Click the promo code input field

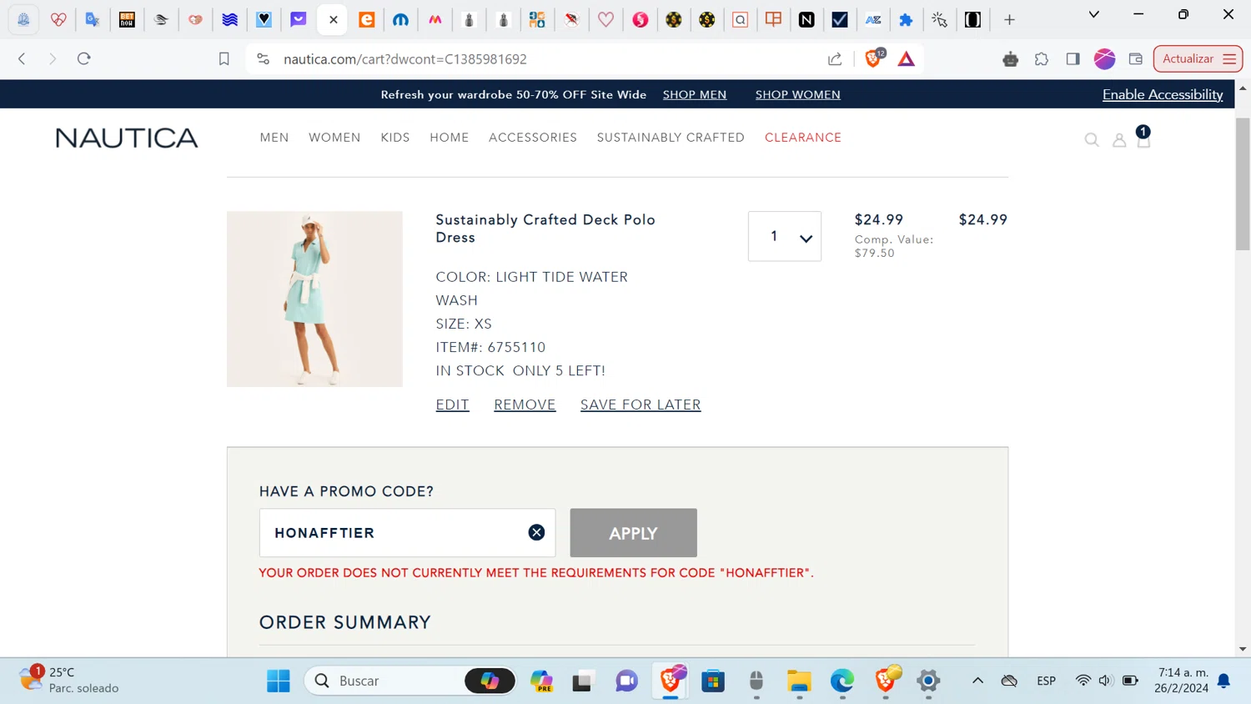tap(407, 533)
